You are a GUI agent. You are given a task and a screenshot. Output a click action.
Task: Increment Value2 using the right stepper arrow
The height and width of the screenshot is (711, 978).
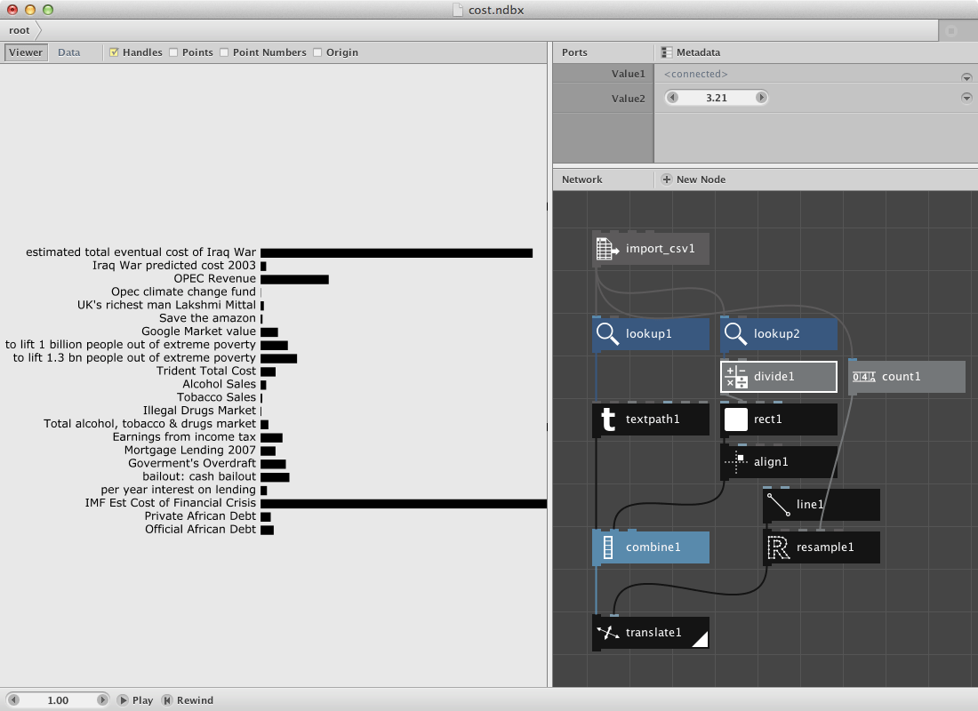coord(762,98)
